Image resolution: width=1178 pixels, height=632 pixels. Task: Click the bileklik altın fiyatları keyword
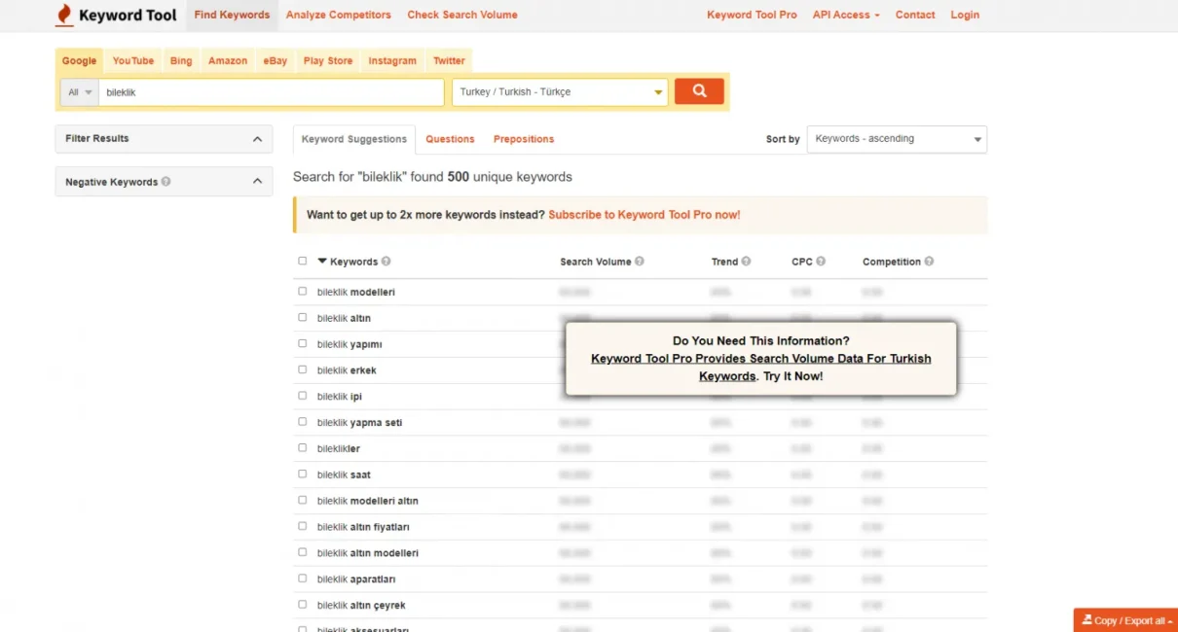(363, 527)
